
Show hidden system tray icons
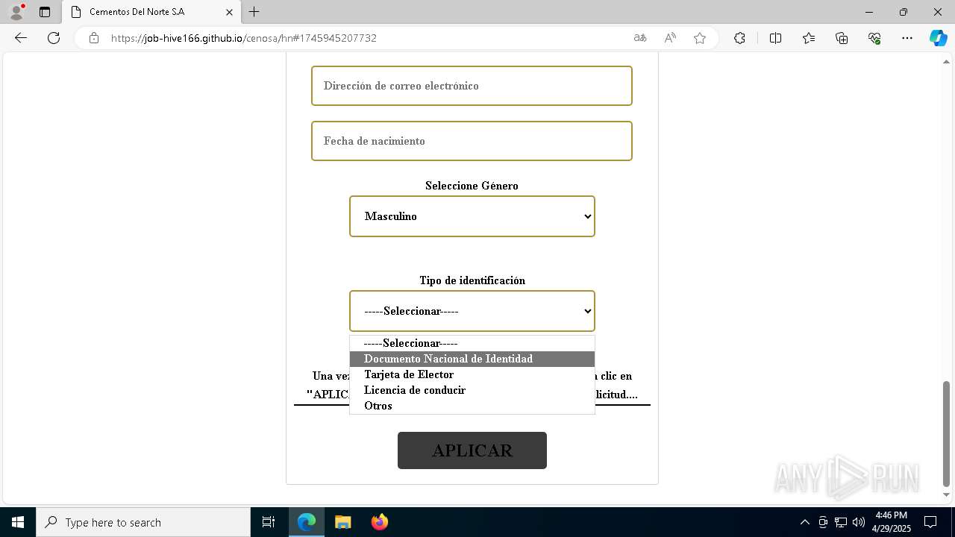[804, 522]
